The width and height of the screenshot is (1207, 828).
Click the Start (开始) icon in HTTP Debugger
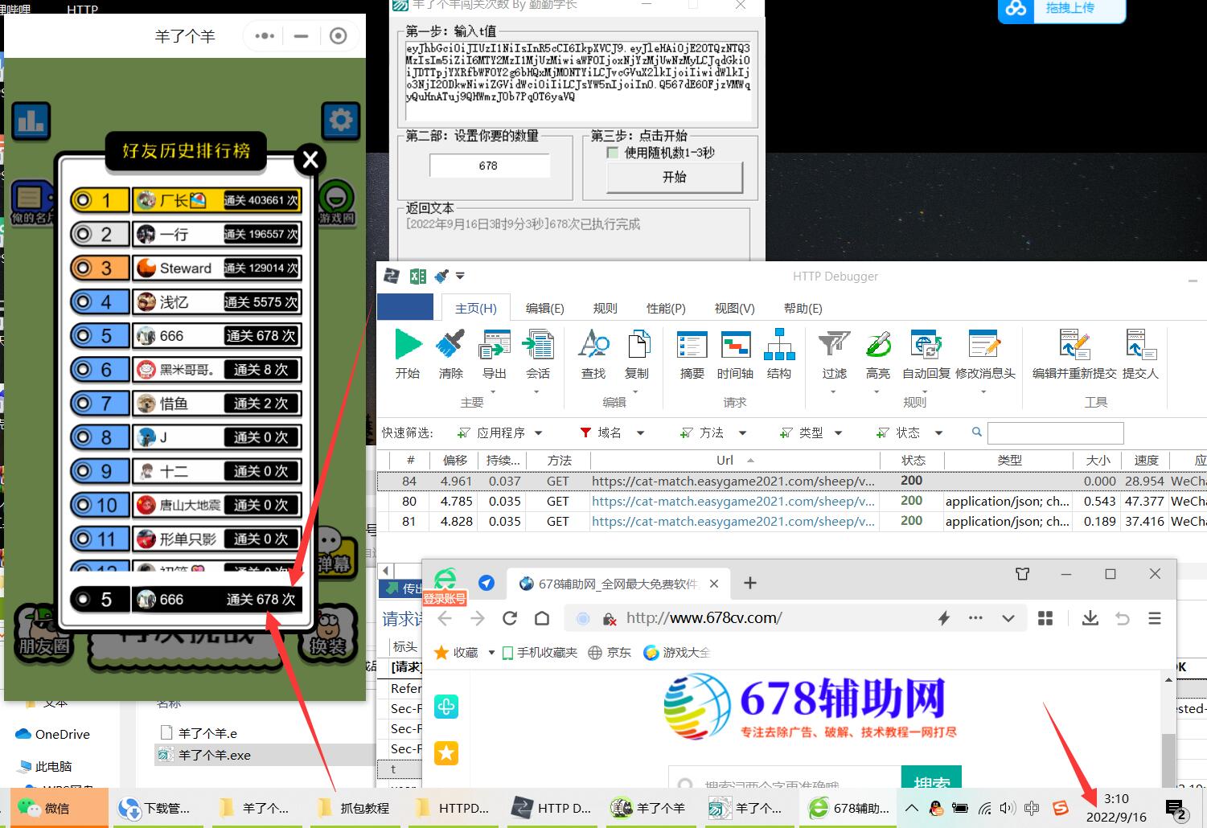(408, 344)
